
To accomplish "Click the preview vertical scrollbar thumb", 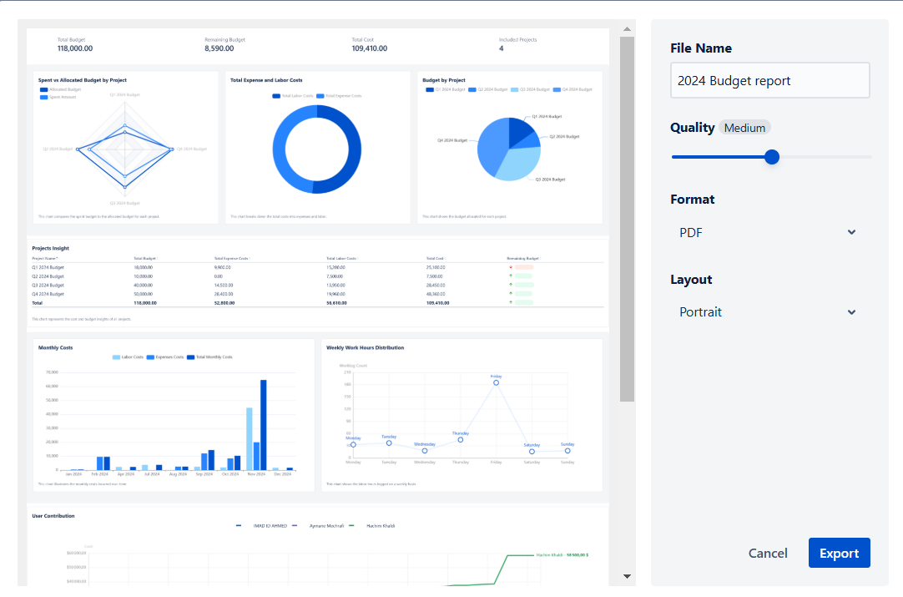I will pyautogui.click(x=627, y=219).
